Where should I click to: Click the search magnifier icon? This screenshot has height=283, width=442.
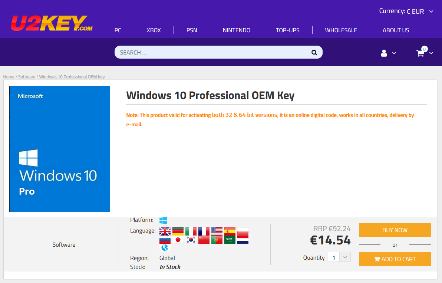(314, 52)
